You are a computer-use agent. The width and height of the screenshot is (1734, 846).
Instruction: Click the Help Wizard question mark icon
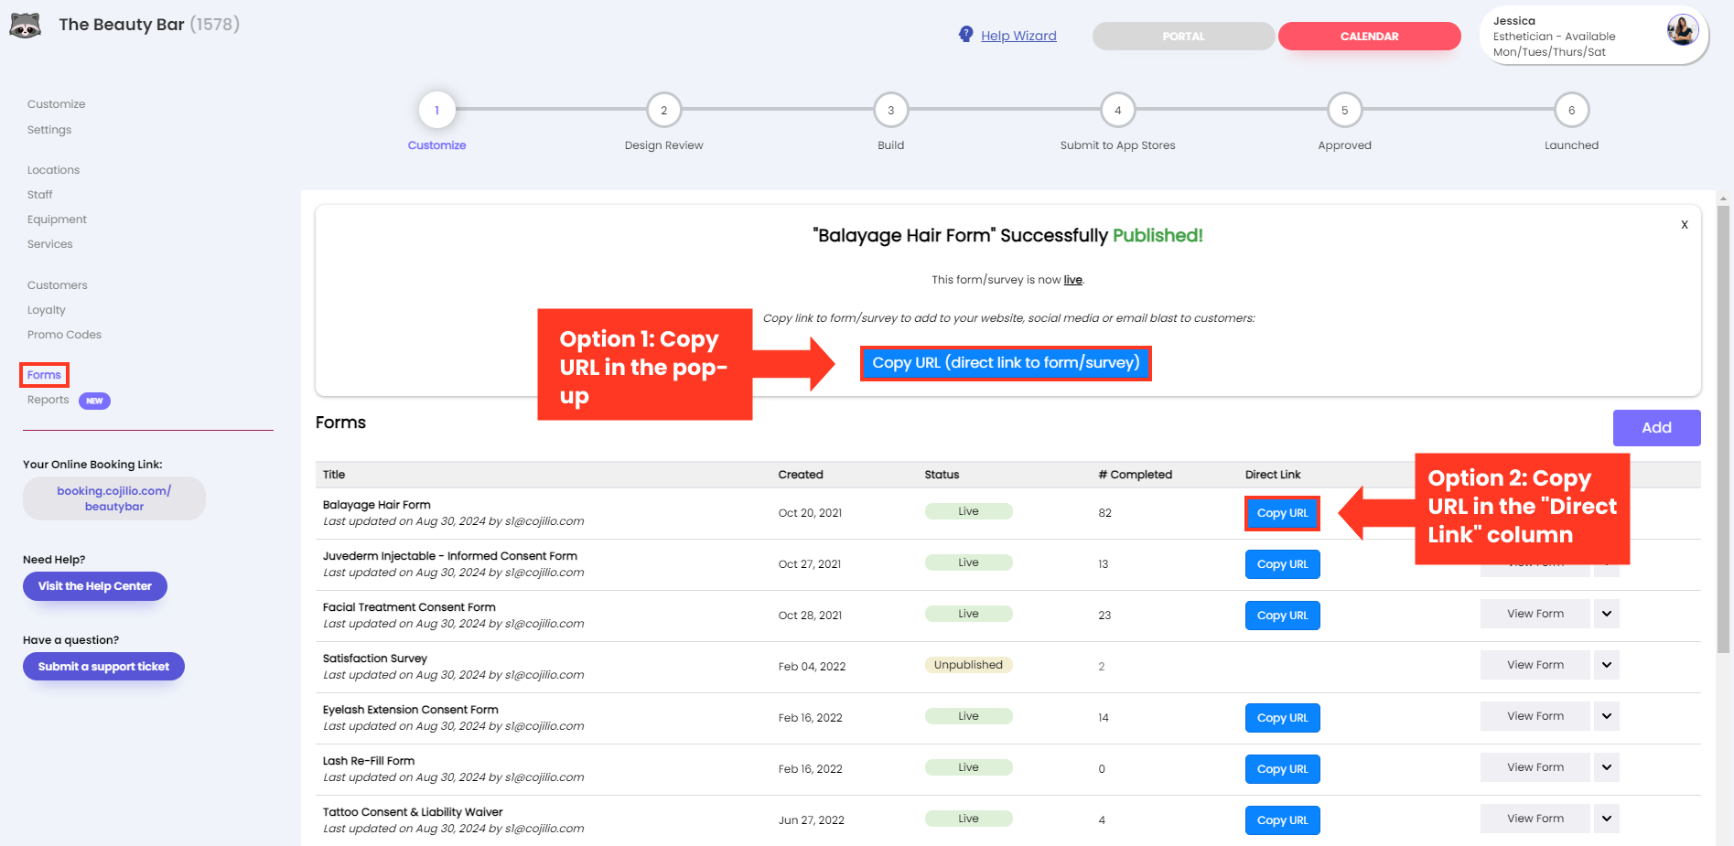click(965, 35)
